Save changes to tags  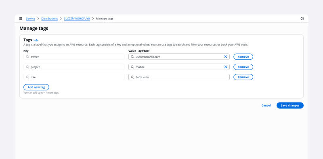tap(290, 105)
